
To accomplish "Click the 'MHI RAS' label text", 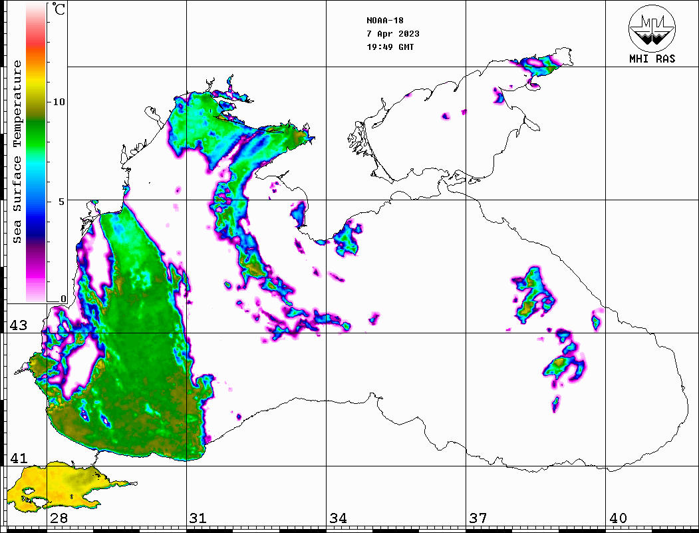I will (652, 59).
